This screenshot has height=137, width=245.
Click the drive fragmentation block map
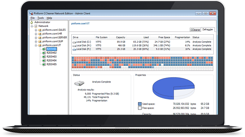tap(142, 63)
